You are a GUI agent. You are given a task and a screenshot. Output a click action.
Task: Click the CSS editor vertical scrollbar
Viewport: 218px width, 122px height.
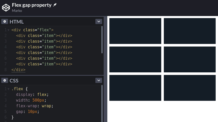tap(102, 103)
